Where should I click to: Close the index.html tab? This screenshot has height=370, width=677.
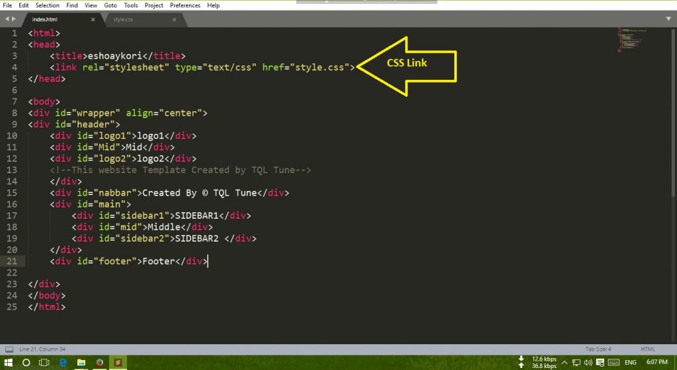(x=93, y=20)
